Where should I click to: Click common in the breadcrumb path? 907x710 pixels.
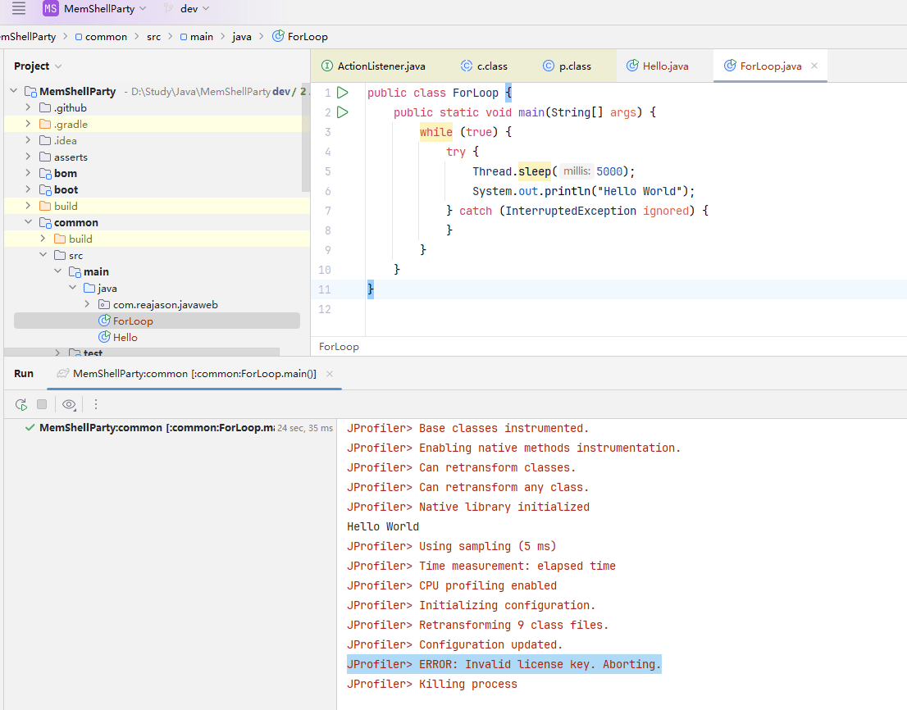click(x=106, y=37)
